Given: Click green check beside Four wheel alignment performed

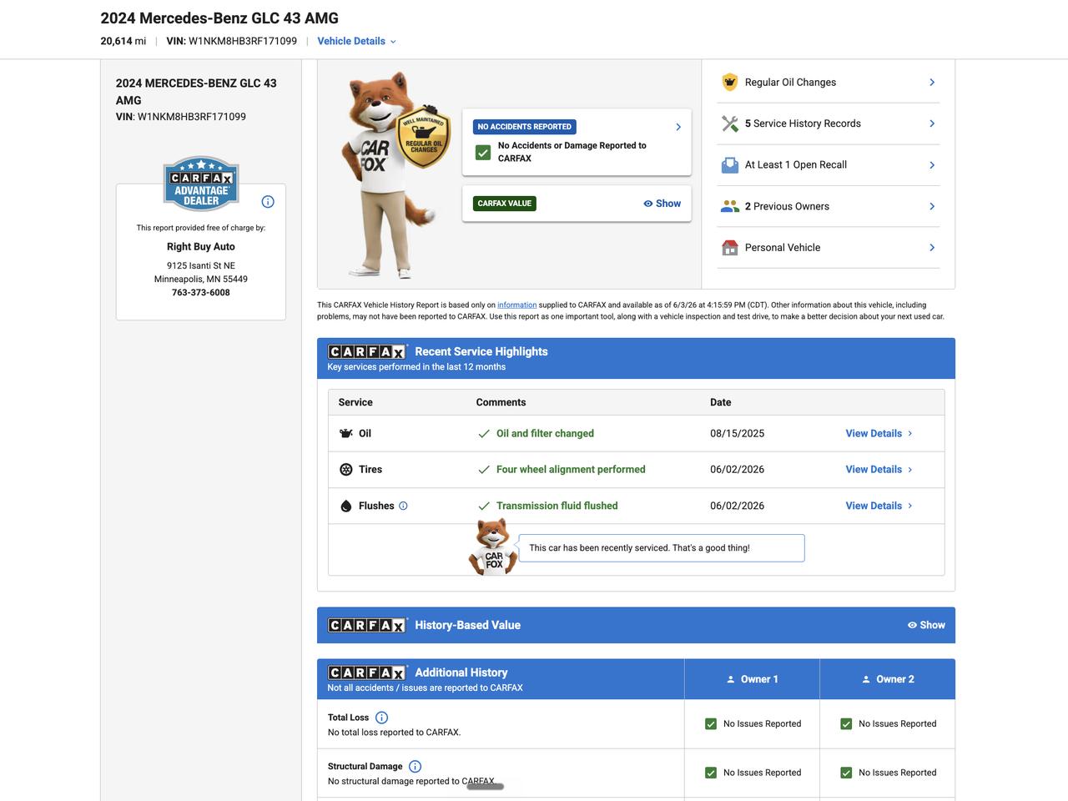Looking at the screenshot, I should pyautogui.click(x=484, y=470).
